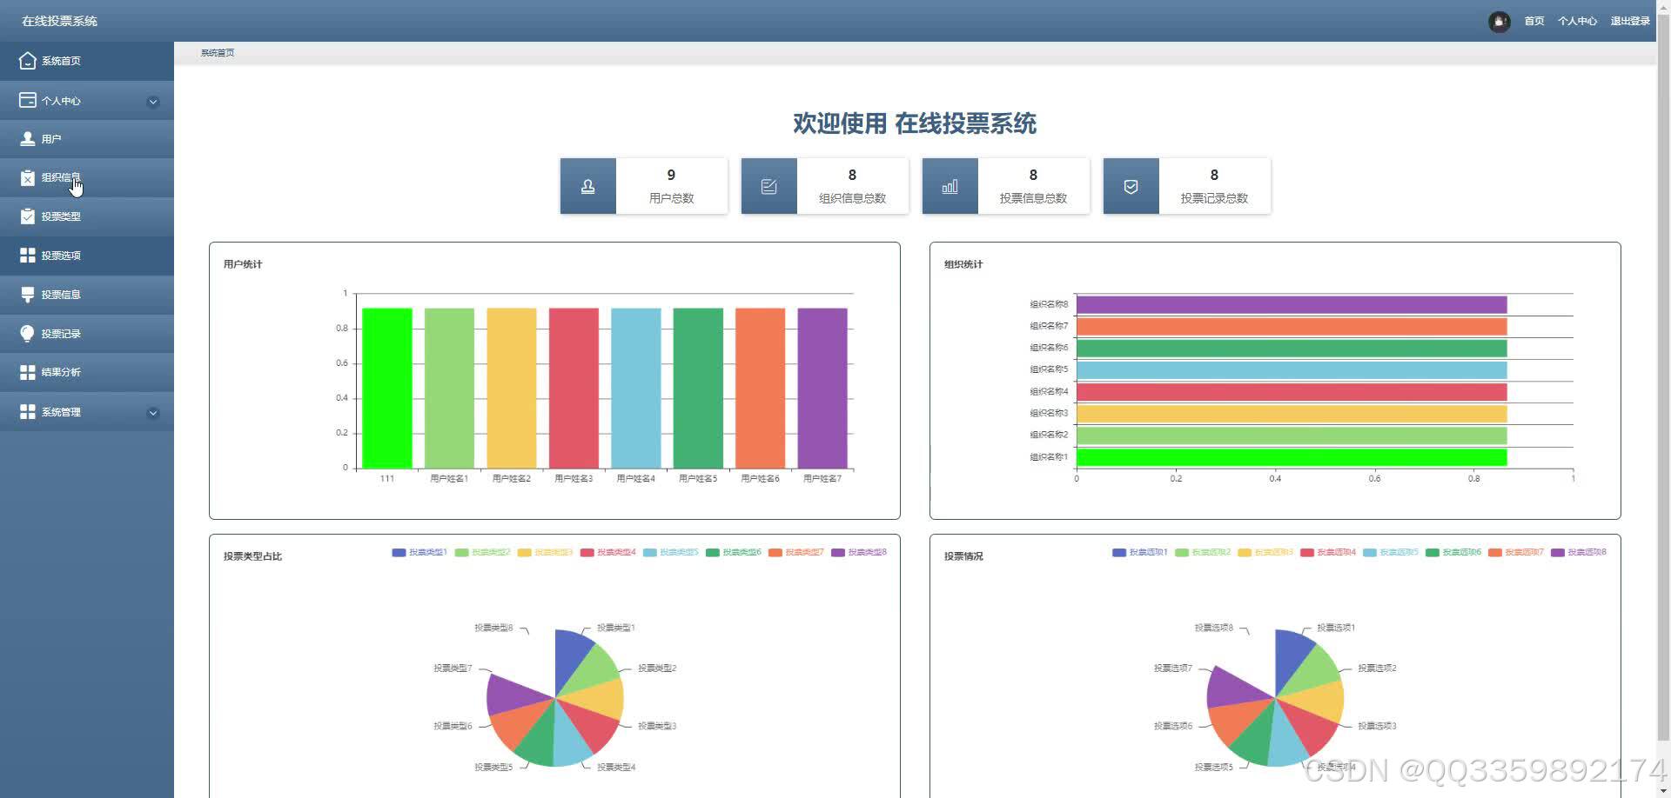The height and width of the screenshot is (798, 1671).
Task: Click the 用户总数 stamp icon tile
Action: pyautogui.click(x=588, y=186)
